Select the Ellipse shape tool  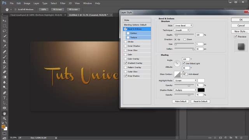(x=4, y=108)
